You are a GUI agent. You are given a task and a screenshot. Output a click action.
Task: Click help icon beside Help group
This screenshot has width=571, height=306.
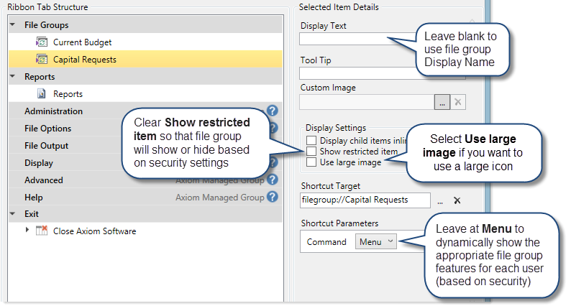[273, 198]
